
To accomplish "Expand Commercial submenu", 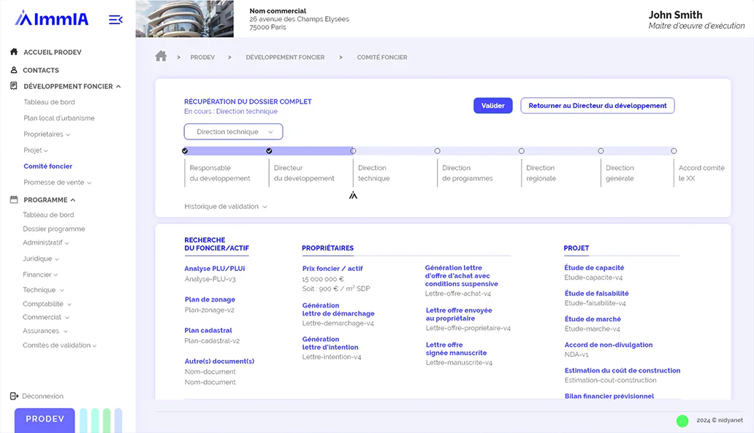I will pos(67,318).
